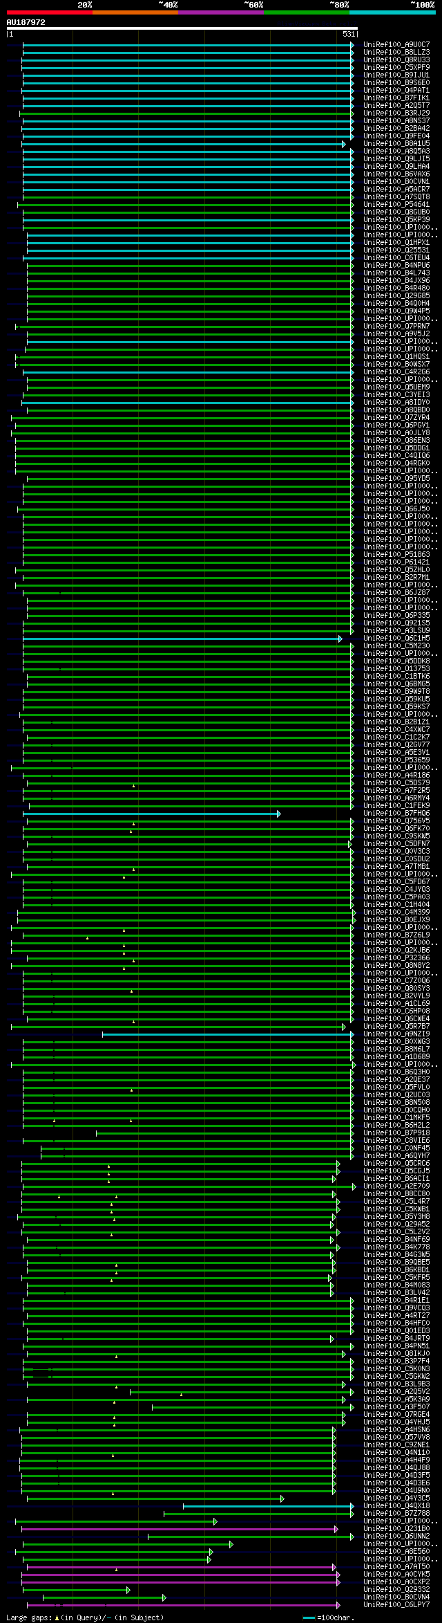Click the UniRef100_A8E560 label
Screen dimensions: 442x1623
396,1552
